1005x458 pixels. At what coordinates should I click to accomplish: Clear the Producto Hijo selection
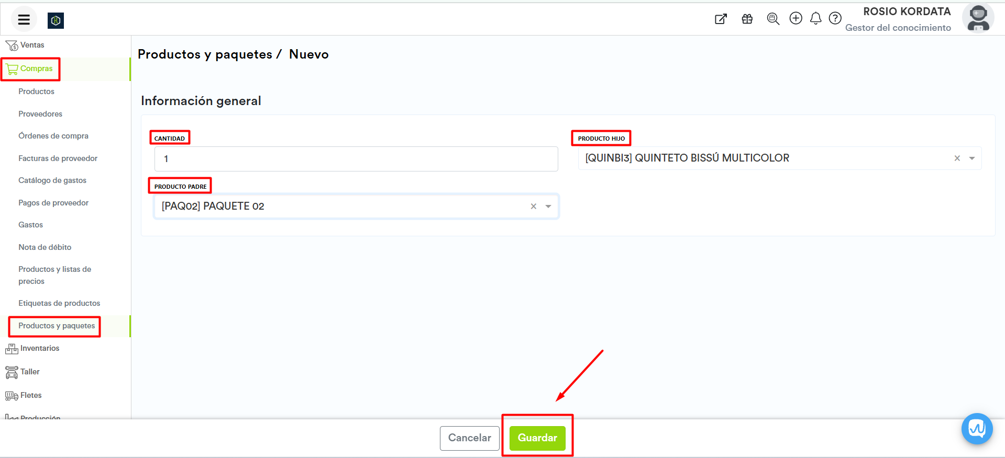[957, 158]
